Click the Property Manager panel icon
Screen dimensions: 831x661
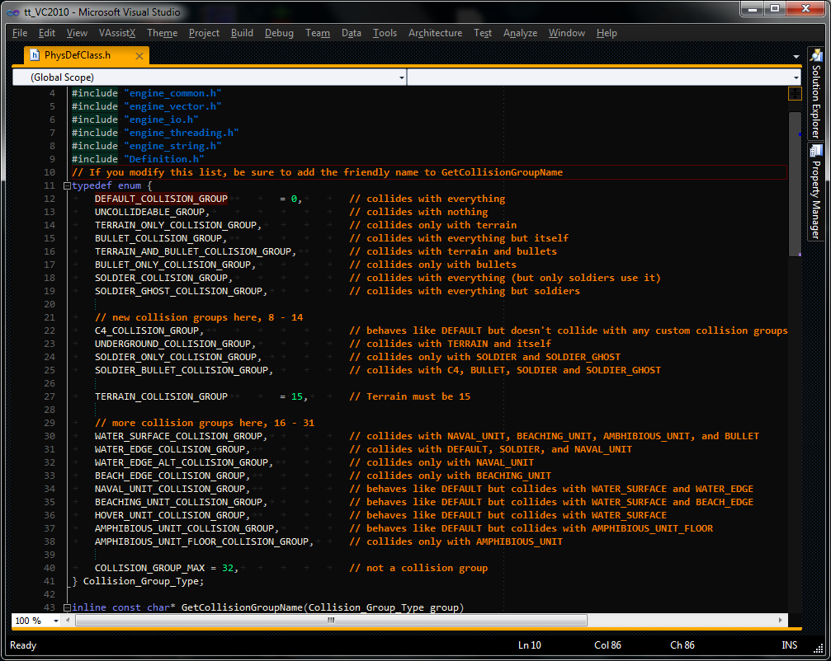coord(816,151)
